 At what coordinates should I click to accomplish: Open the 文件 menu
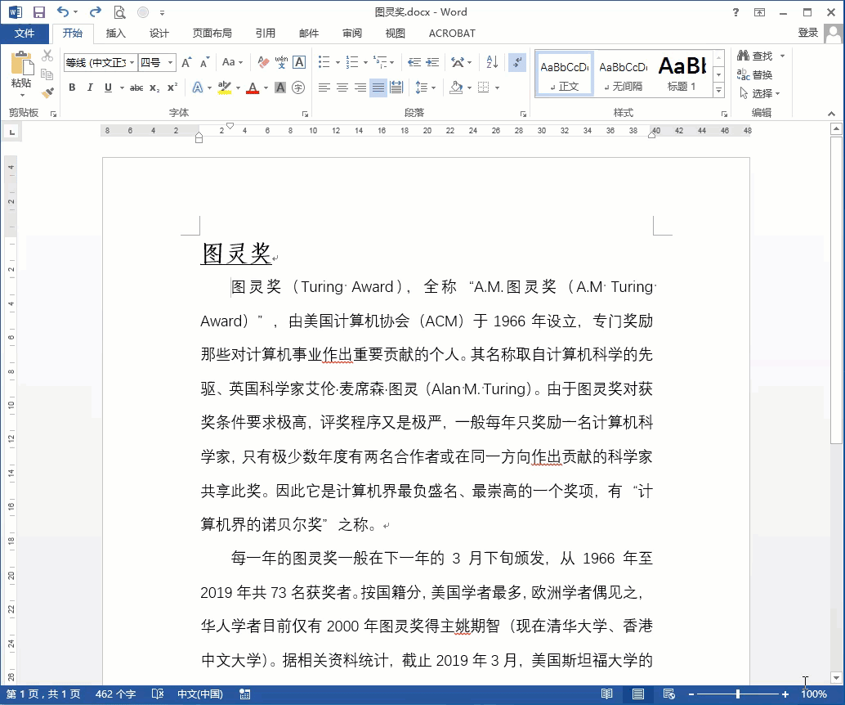25,34
